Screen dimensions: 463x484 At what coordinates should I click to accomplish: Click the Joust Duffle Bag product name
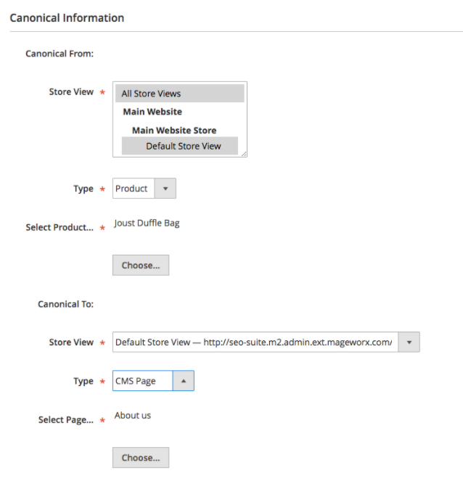click(x=147, y=223)
